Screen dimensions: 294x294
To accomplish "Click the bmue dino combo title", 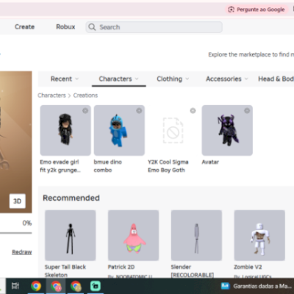I will click(108, 166).
